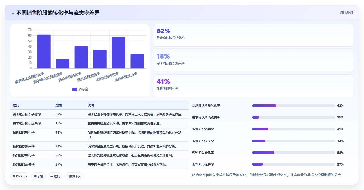
Task: Click the 谈判阶段转化率 bar in the chart
Action: click(119, 53)
